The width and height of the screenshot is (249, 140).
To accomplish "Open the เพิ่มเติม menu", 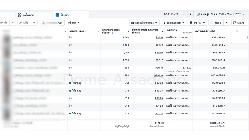I will (74, 23).
